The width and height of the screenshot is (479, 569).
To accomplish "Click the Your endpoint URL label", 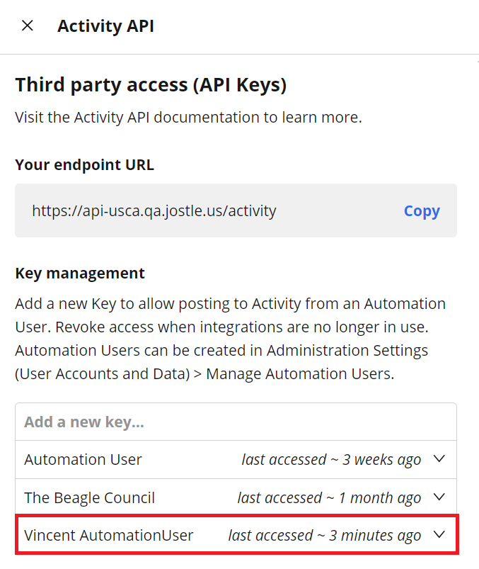I will (x=85, y=165).
